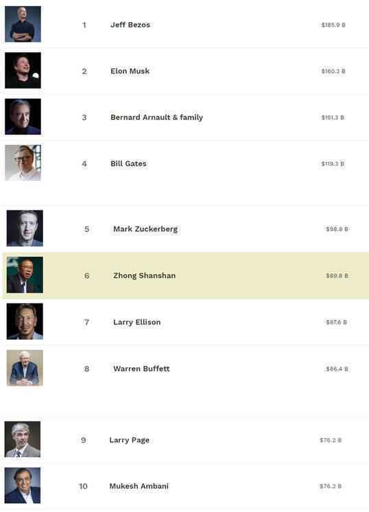
Task: Open Bill Gates thumbnail picture
Action: (x=23, y=163)
